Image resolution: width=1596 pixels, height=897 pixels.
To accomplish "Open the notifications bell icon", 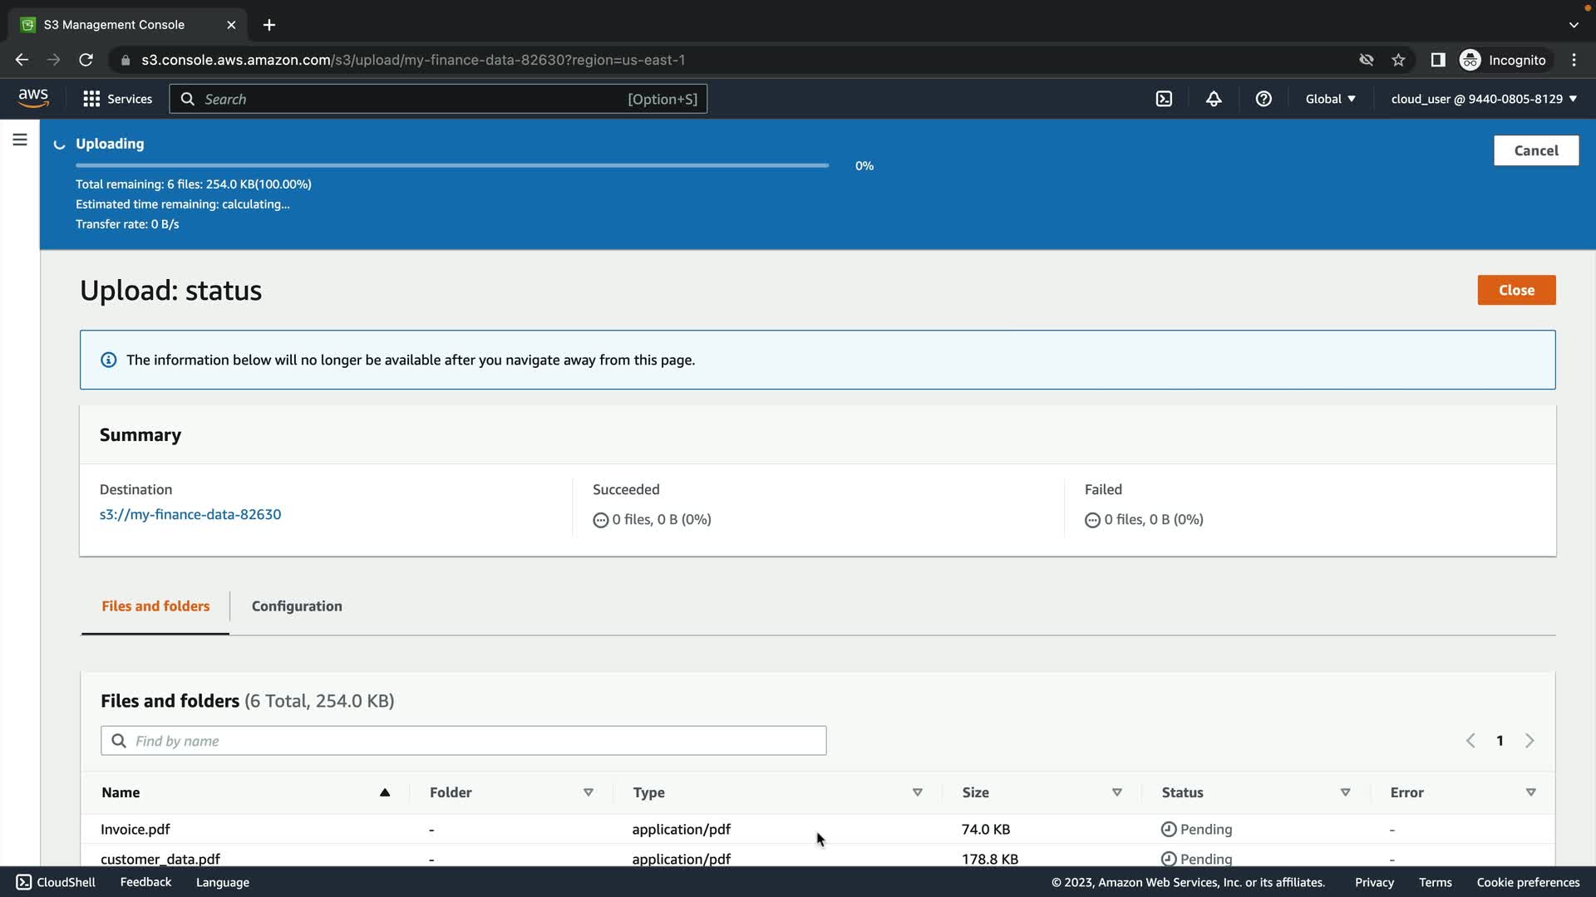I will coord(1214,99).
